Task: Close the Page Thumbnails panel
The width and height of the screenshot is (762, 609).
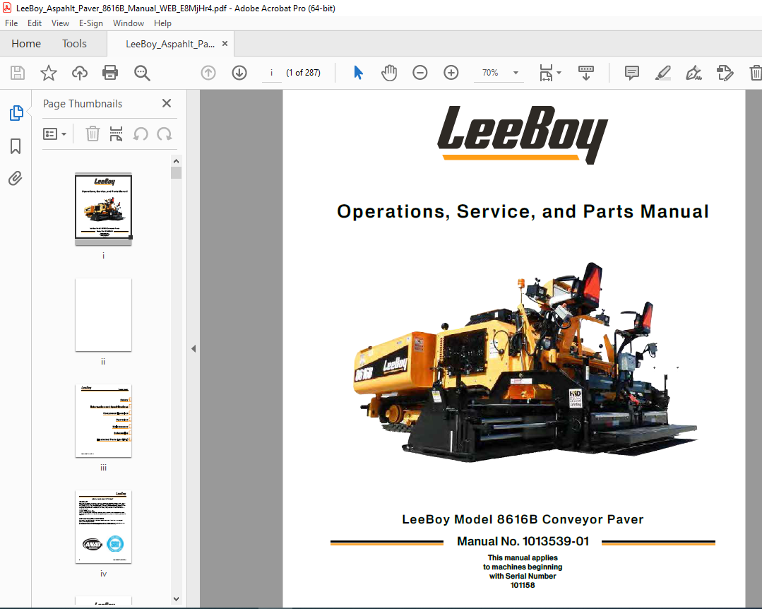Action: 166,104
